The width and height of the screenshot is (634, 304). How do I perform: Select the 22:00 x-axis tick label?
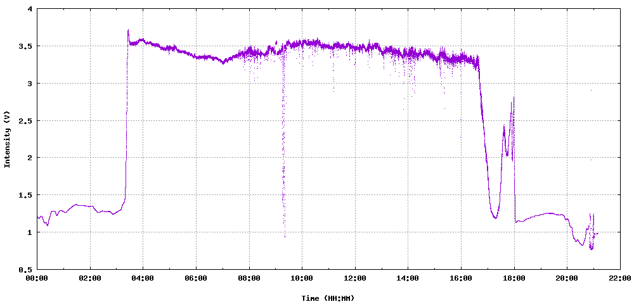[620, 278]
